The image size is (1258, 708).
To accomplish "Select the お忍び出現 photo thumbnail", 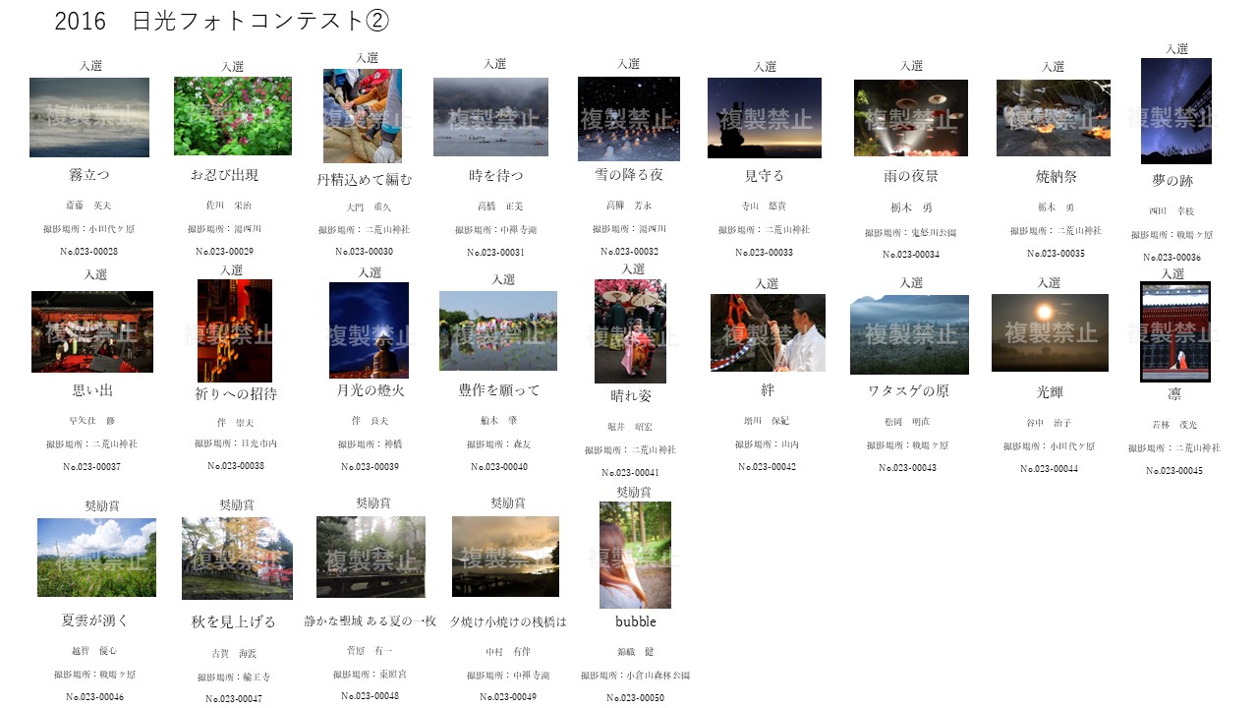I will pos(233,116).
